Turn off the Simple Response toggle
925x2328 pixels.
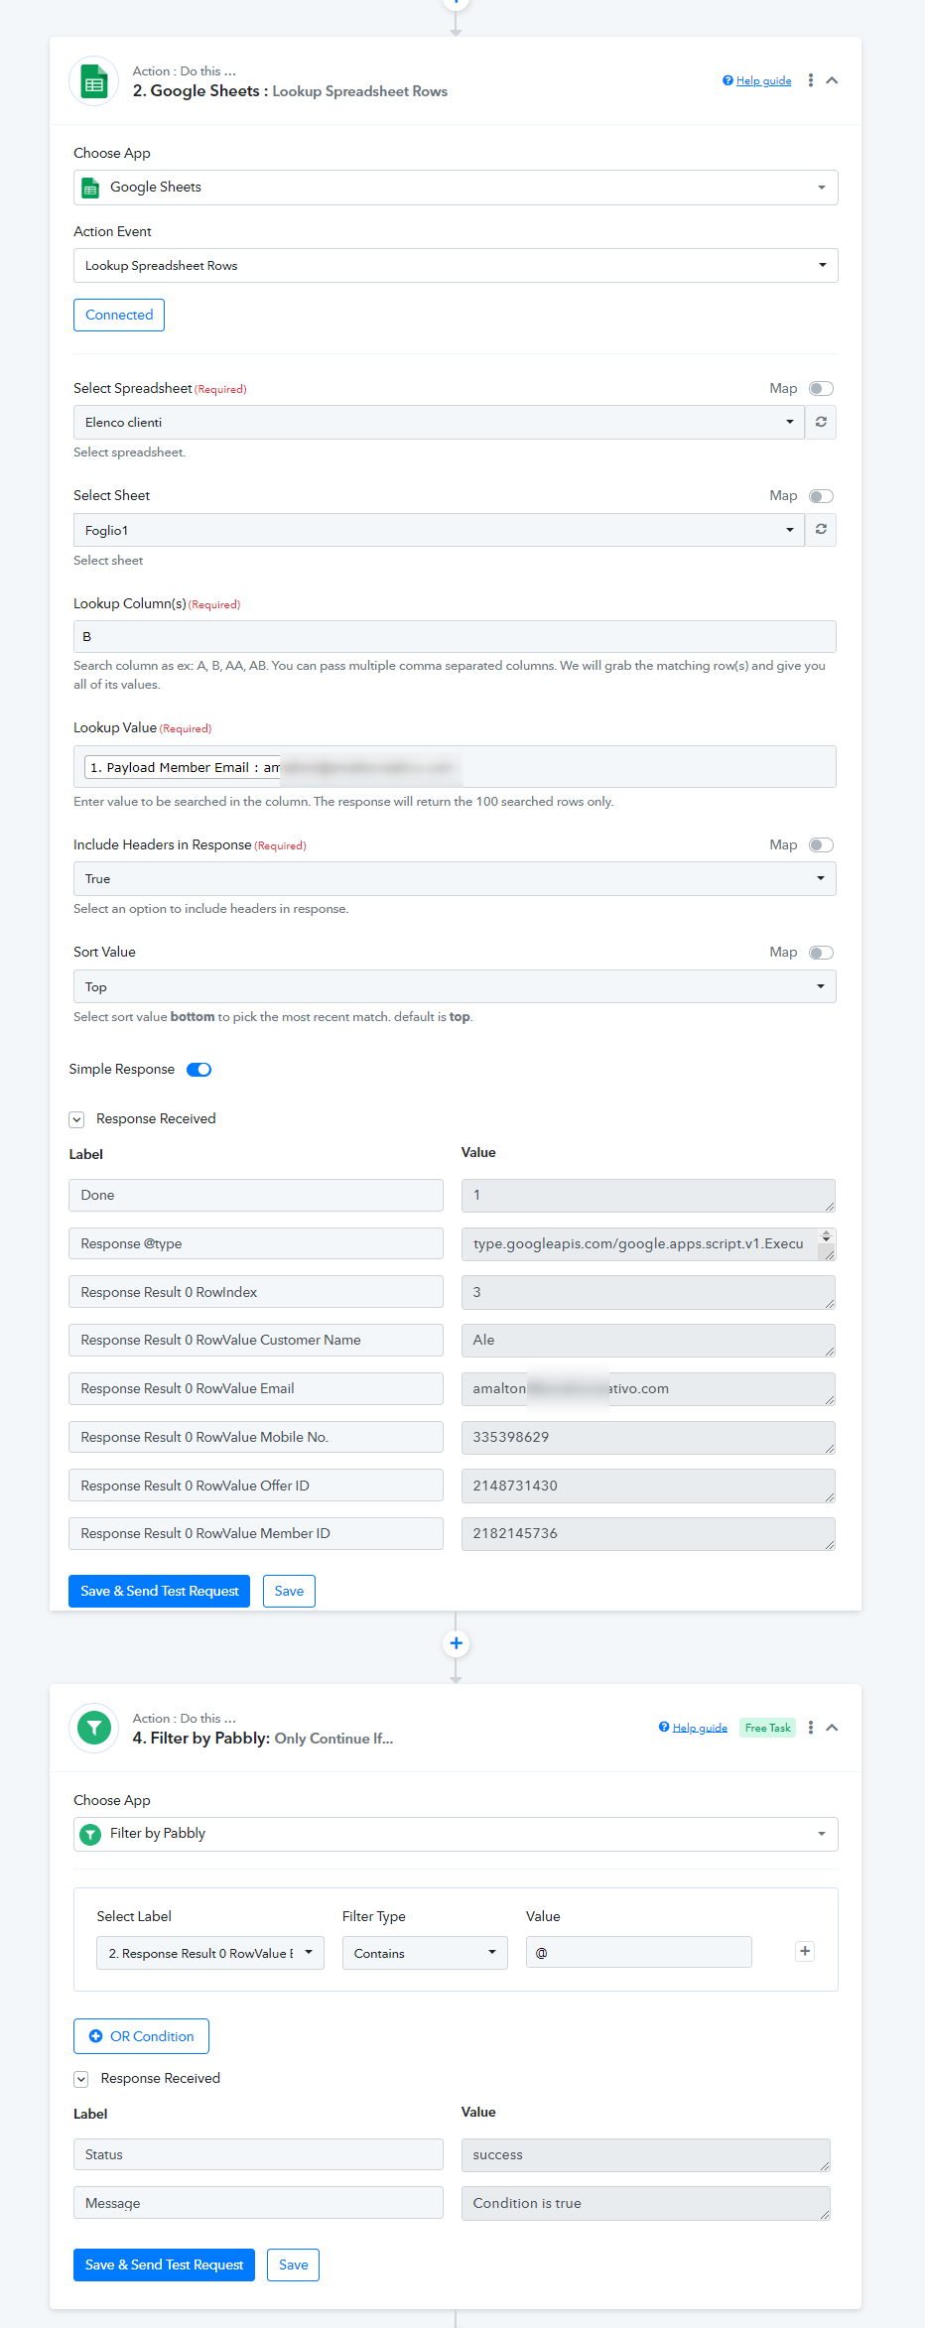coord(199,1069)
